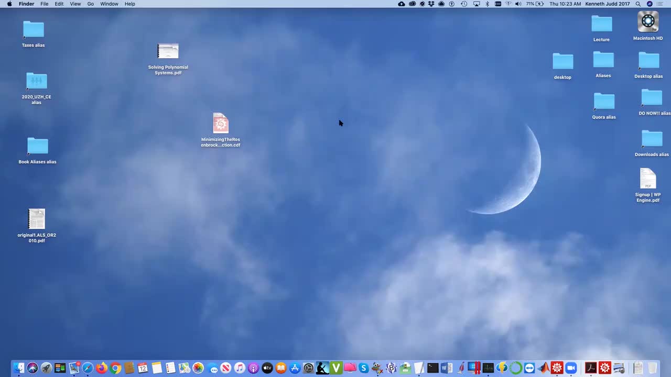
Task: Open Adobe Acrobat from the Dock
Action: (591, 368)
